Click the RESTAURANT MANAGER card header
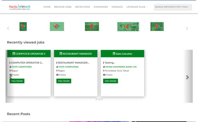The width and height of the screenshot is (198, 122). 76,54
